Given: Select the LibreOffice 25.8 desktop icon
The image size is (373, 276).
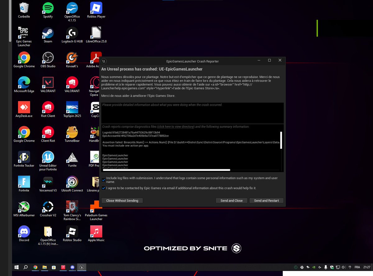Looking at the screenshot, I should tap(96, 35).
